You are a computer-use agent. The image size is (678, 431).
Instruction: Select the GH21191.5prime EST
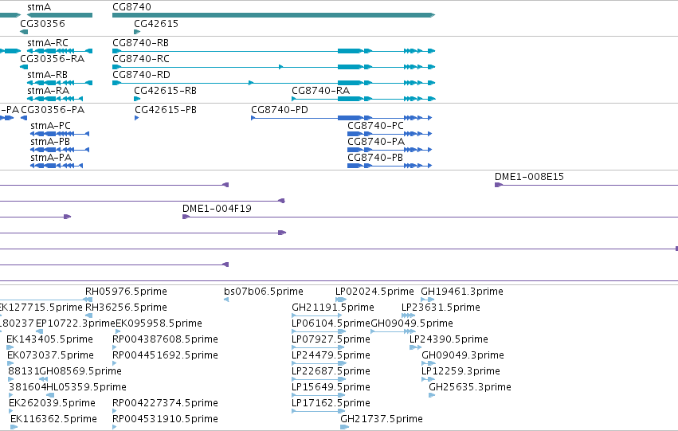pos(319,315)
